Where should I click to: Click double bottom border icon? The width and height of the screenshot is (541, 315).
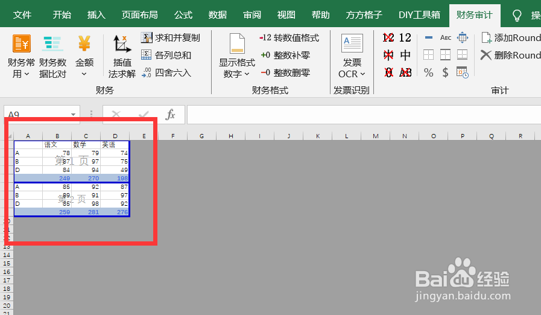(x=463, y=55)
